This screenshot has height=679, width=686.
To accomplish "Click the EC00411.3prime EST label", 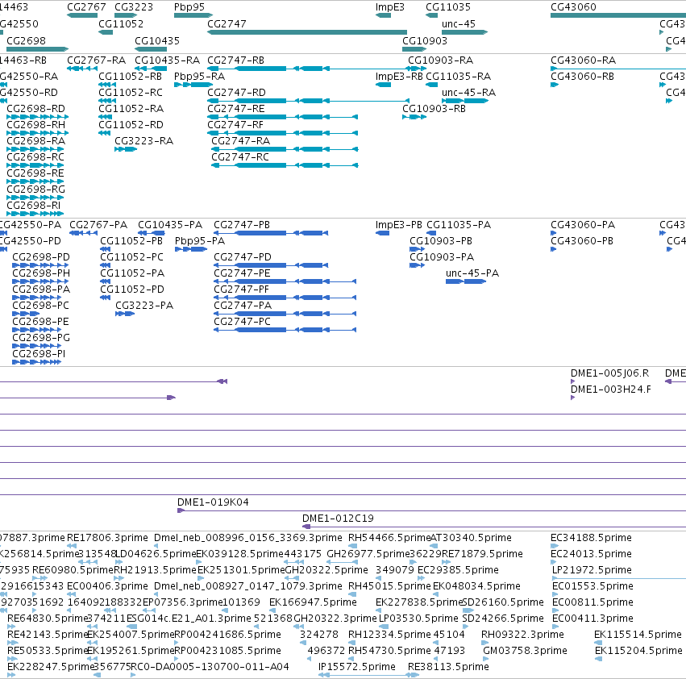I will pos(592,619).
